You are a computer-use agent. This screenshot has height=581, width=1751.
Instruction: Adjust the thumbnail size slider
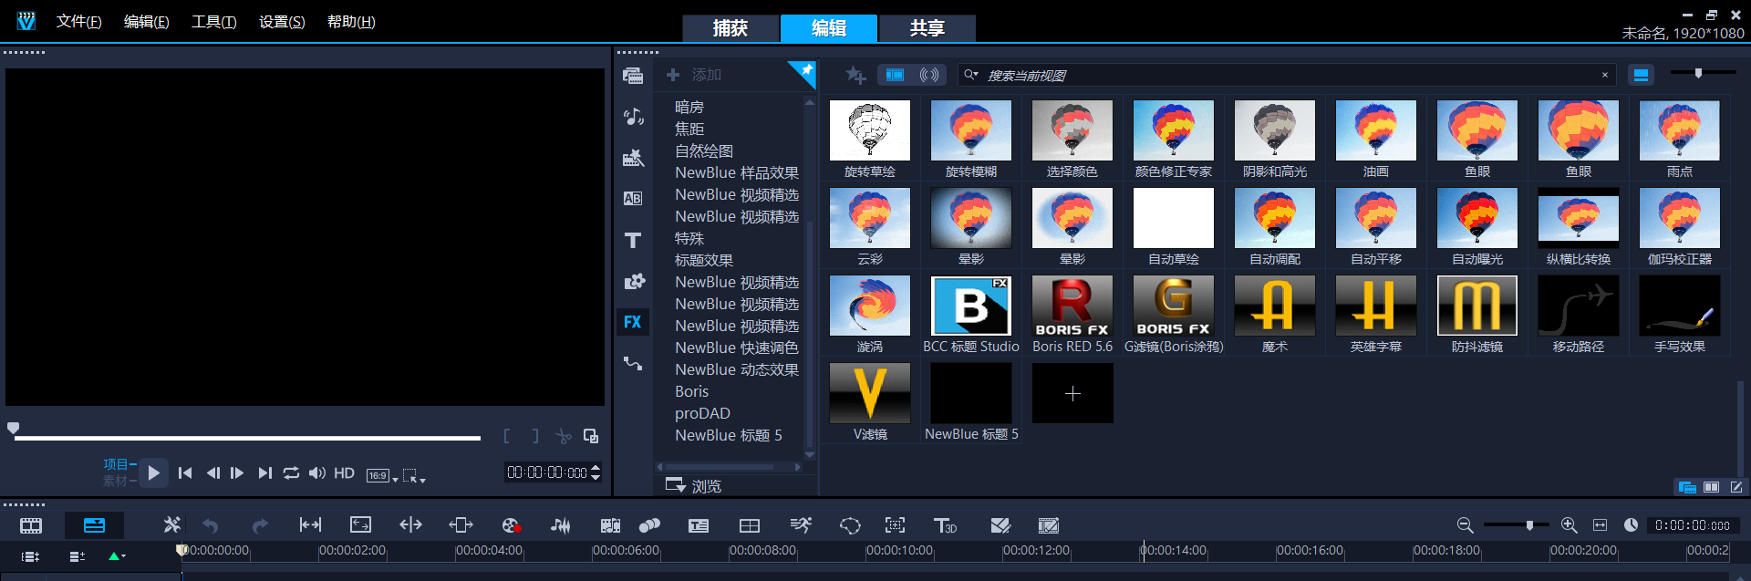coord(1698,73)
